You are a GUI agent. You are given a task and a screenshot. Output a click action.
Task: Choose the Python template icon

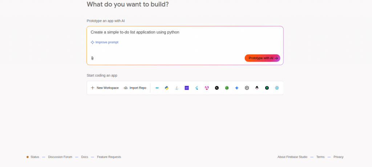coord(167,88)
